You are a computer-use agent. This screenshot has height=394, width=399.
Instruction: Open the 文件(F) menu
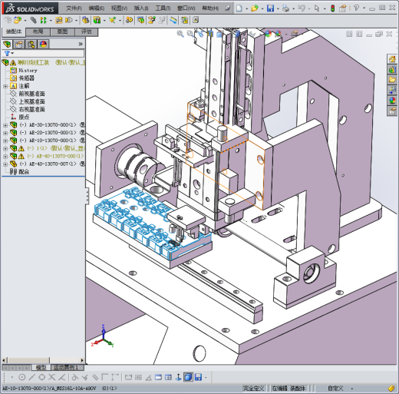(74, 8)
